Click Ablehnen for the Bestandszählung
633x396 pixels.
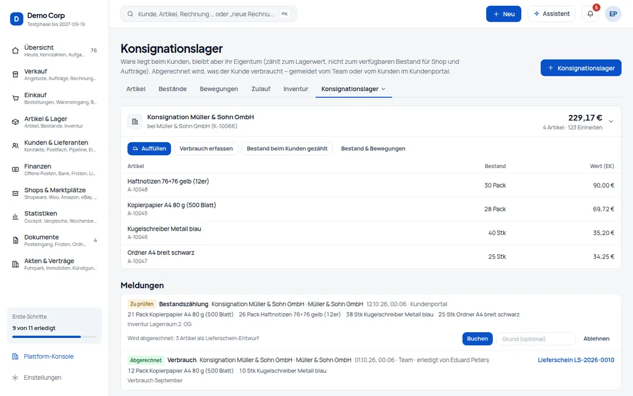point(596,338)
